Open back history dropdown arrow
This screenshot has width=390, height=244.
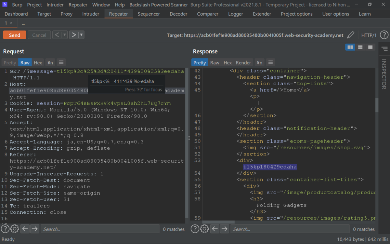[64, 35]
